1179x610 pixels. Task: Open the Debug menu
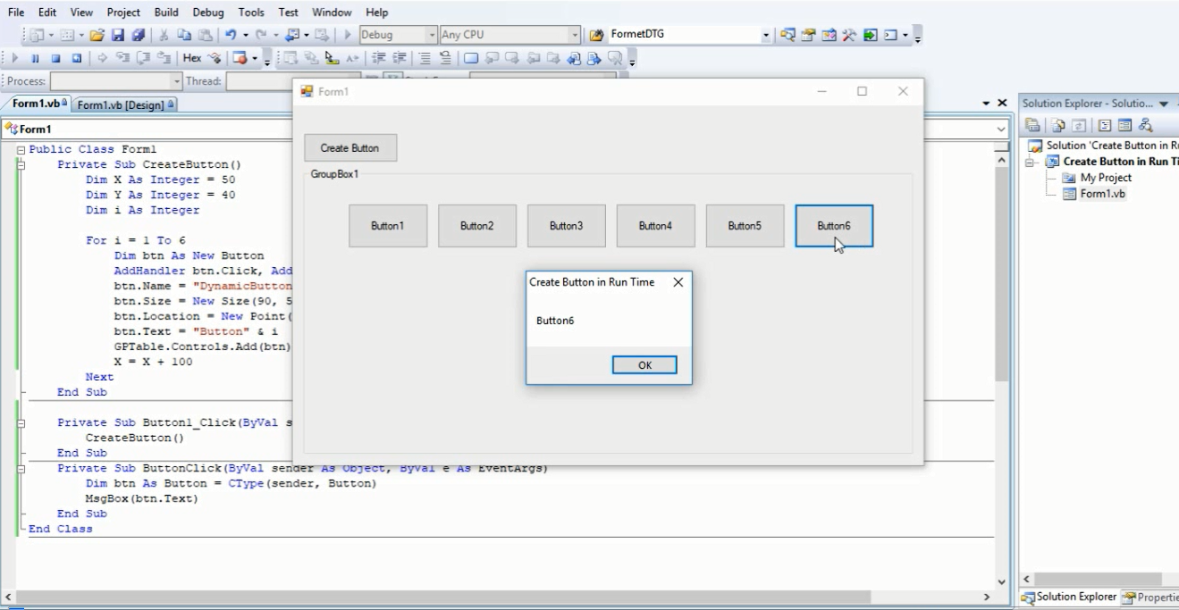tap(207, 12)
